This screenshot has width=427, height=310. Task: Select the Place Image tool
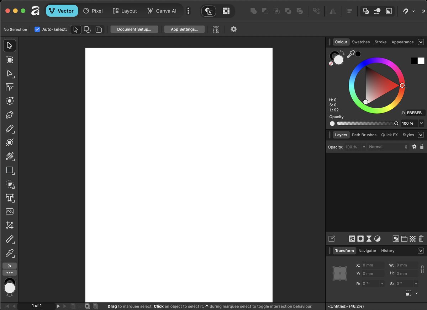click(10, 212)
